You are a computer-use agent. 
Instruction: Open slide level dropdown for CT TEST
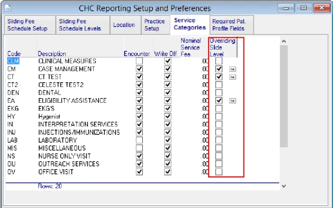point(233,77)
